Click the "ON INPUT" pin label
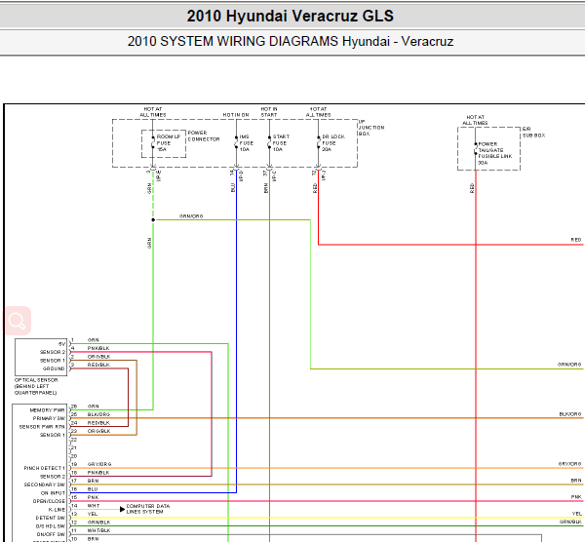Screen dimensions: 585x542 pos(53,492)
